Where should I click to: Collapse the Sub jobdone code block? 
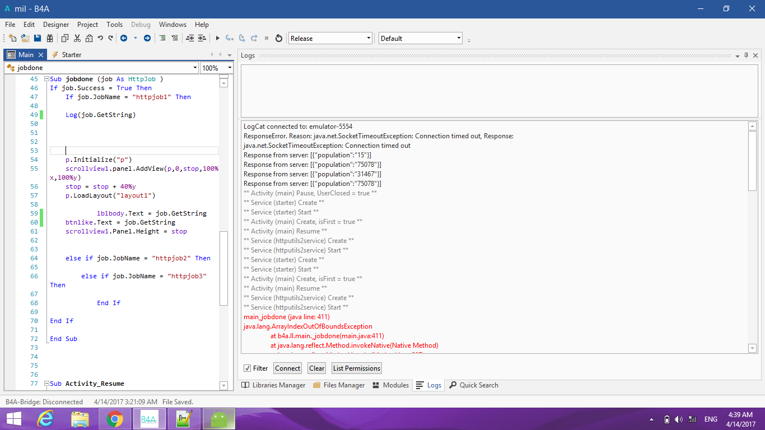(46, 79)
